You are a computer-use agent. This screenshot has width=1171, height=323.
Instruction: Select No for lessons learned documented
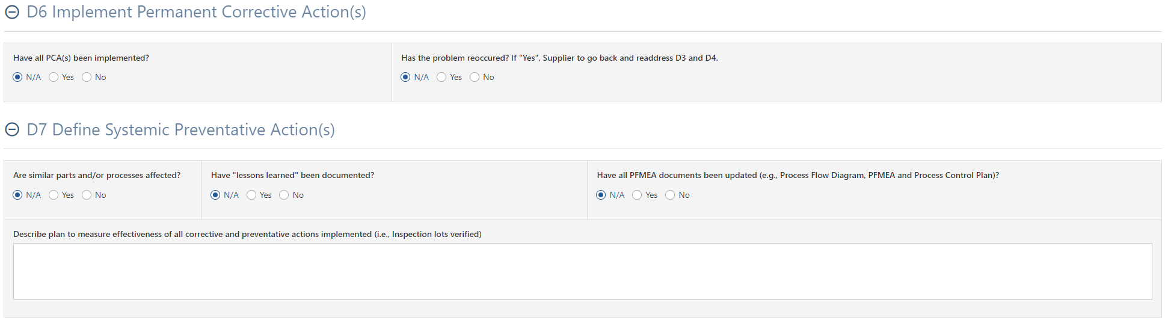(x=284, y=195)
